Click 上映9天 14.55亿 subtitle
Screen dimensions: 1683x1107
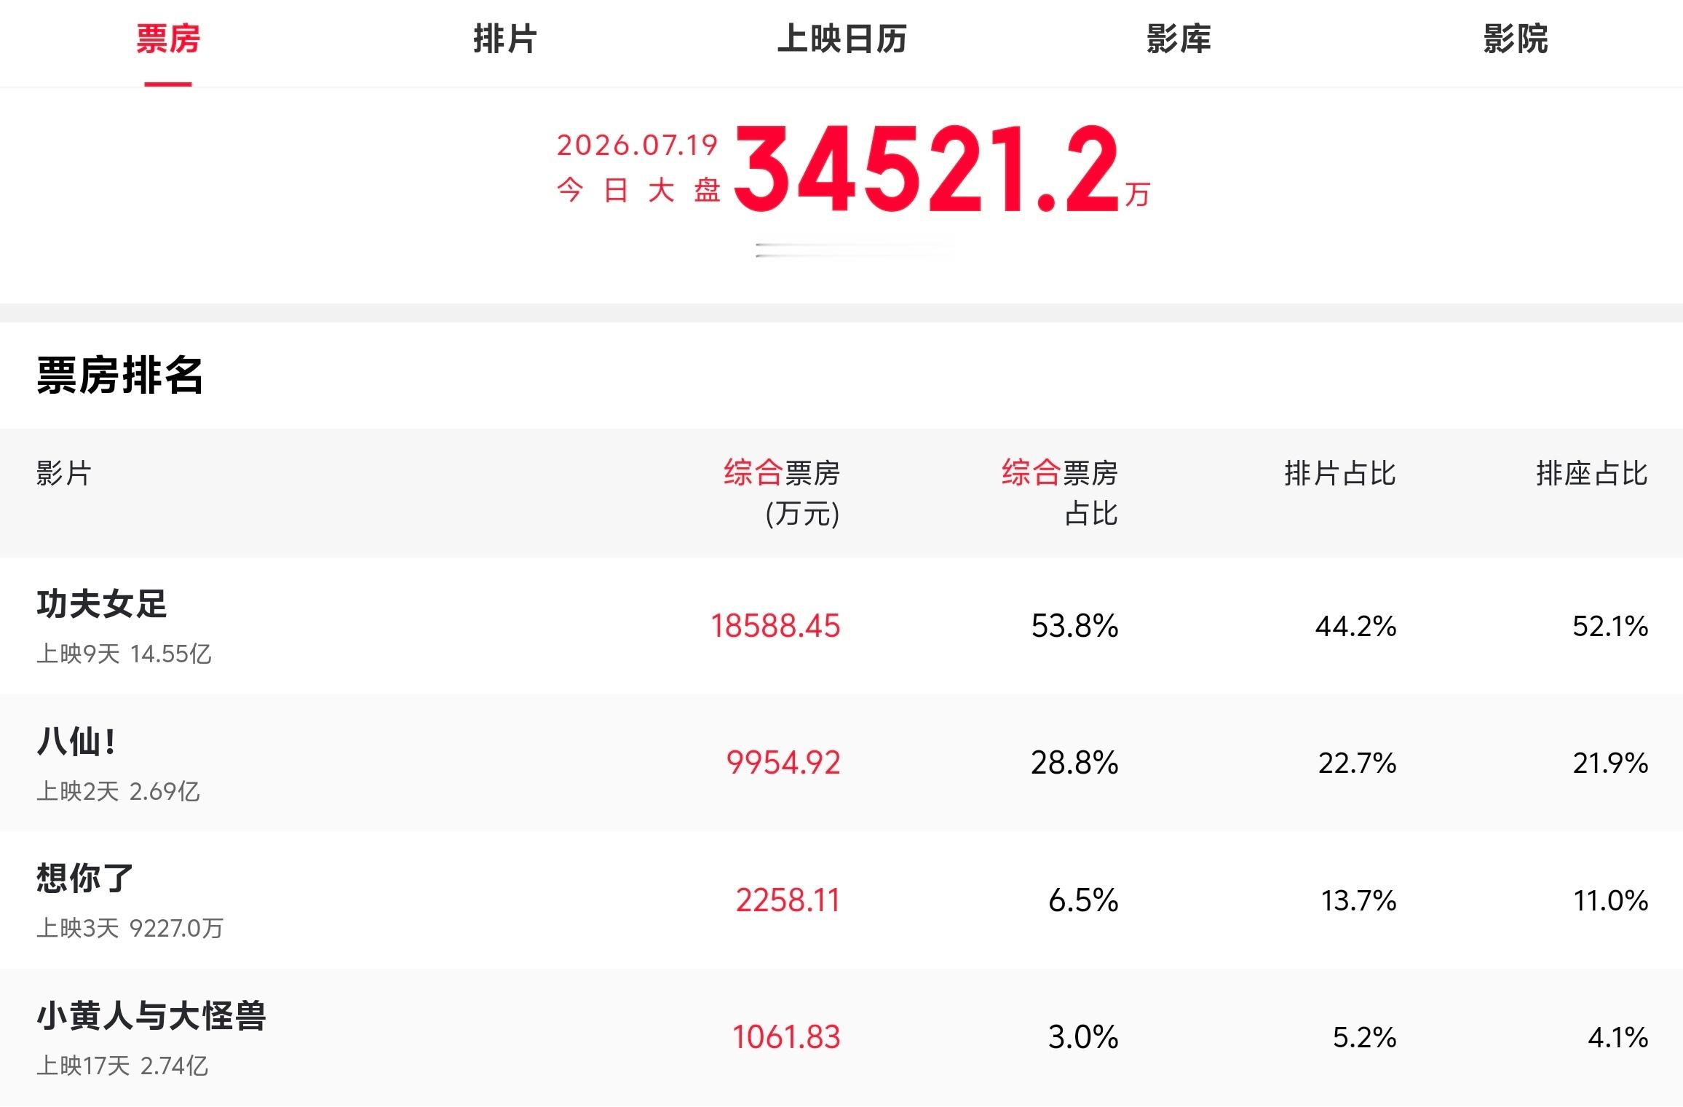pos(124,654)
